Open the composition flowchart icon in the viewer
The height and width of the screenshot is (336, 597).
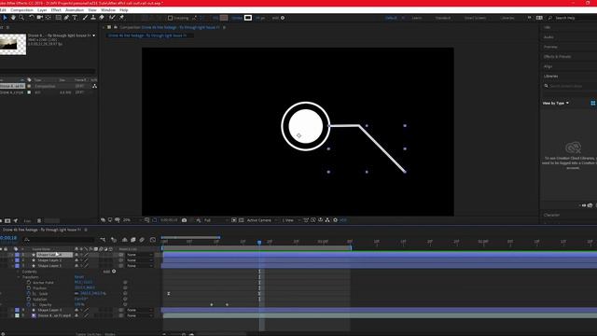[327, 220]
